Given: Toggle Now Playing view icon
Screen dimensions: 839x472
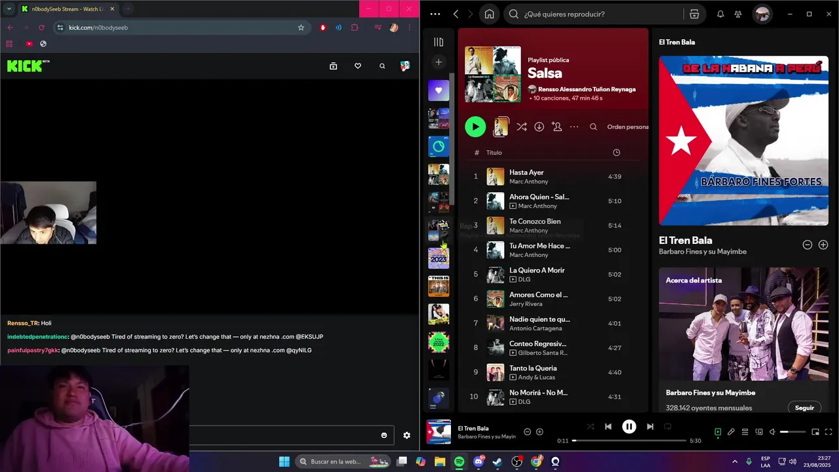Looking at the screenshot, I should (718, 432).
